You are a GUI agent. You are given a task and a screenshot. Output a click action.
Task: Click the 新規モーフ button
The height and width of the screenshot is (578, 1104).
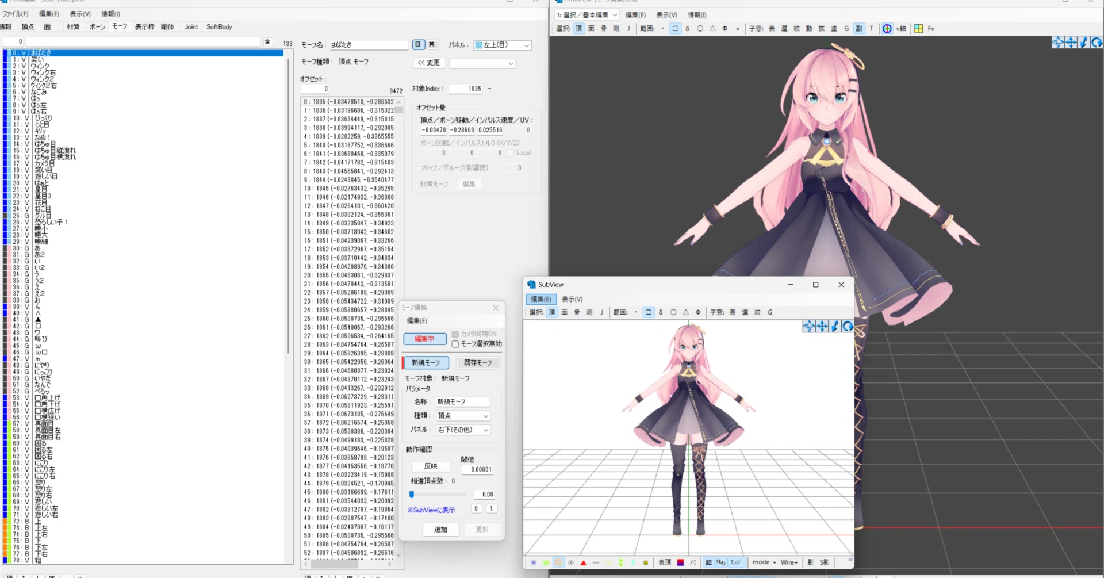tap(425, 363)
